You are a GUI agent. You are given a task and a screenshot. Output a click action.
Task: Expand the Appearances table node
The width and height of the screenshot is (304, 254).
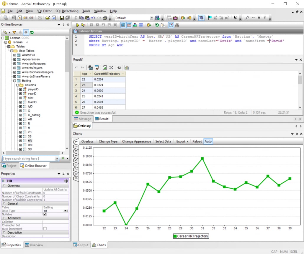pos(14,59)
